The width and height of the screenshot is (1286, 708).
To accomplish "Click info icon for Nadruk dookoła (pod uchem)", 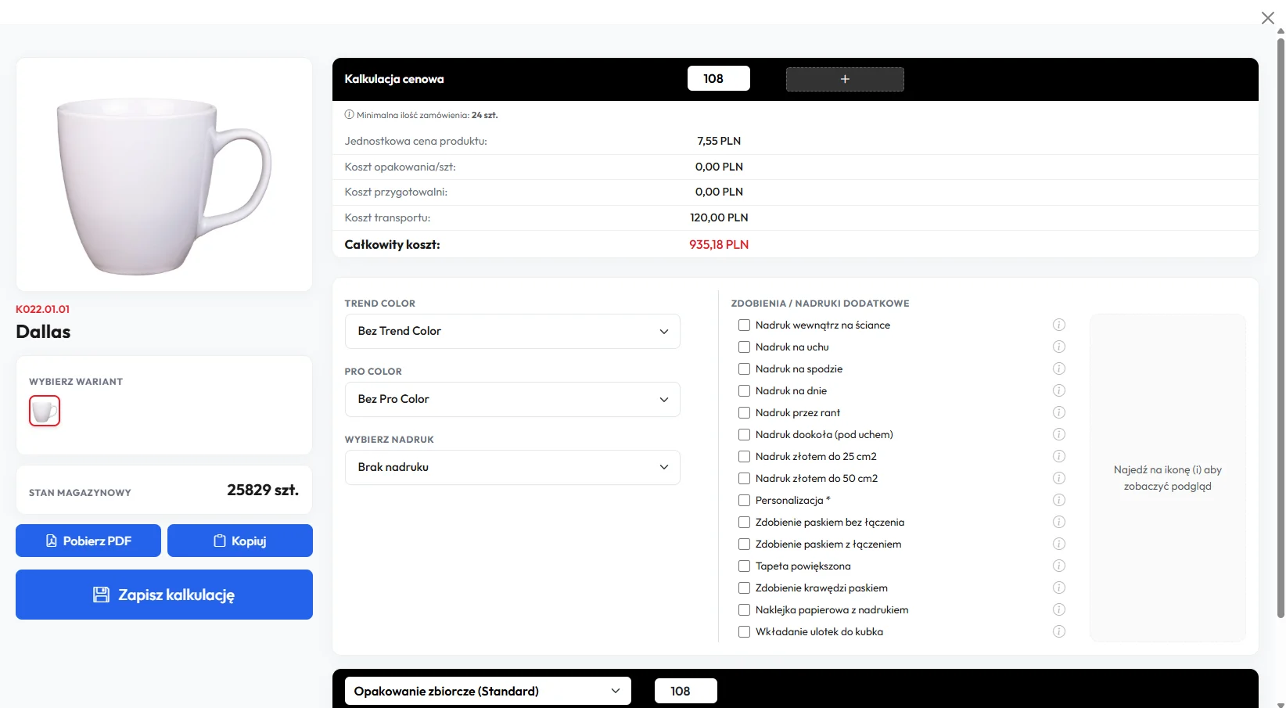I will (1059, 434).
